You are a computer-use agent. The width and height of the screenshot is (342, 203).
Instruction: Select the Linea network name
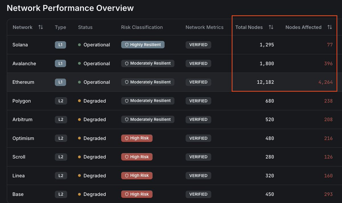[19, 176]
